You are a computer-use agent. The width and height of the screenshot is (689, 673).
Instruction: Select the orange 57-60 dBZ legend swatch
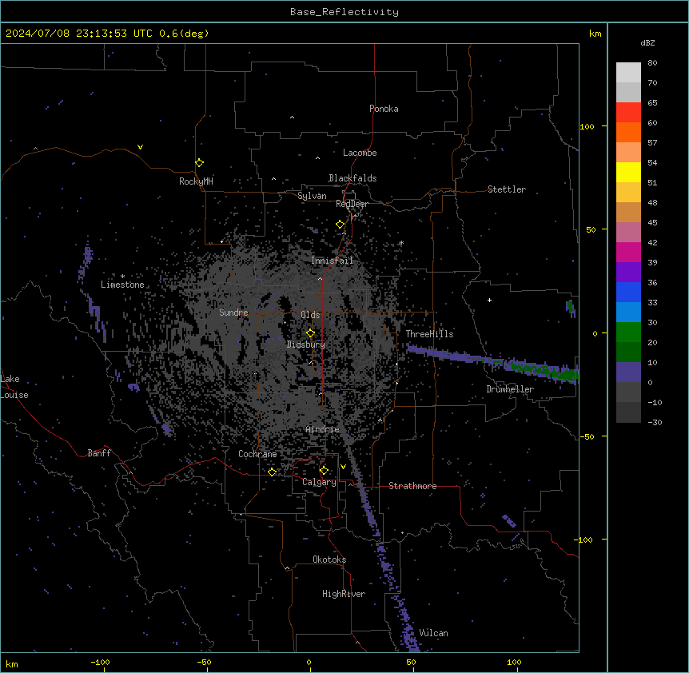(628, 132)
